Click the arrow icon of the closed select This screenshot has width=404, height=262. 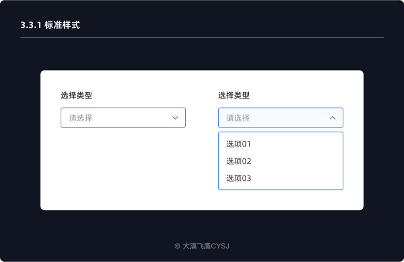point(176,118)
